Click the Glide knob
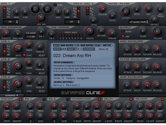This screenshot has height=125, width=166. pos(143,31)
